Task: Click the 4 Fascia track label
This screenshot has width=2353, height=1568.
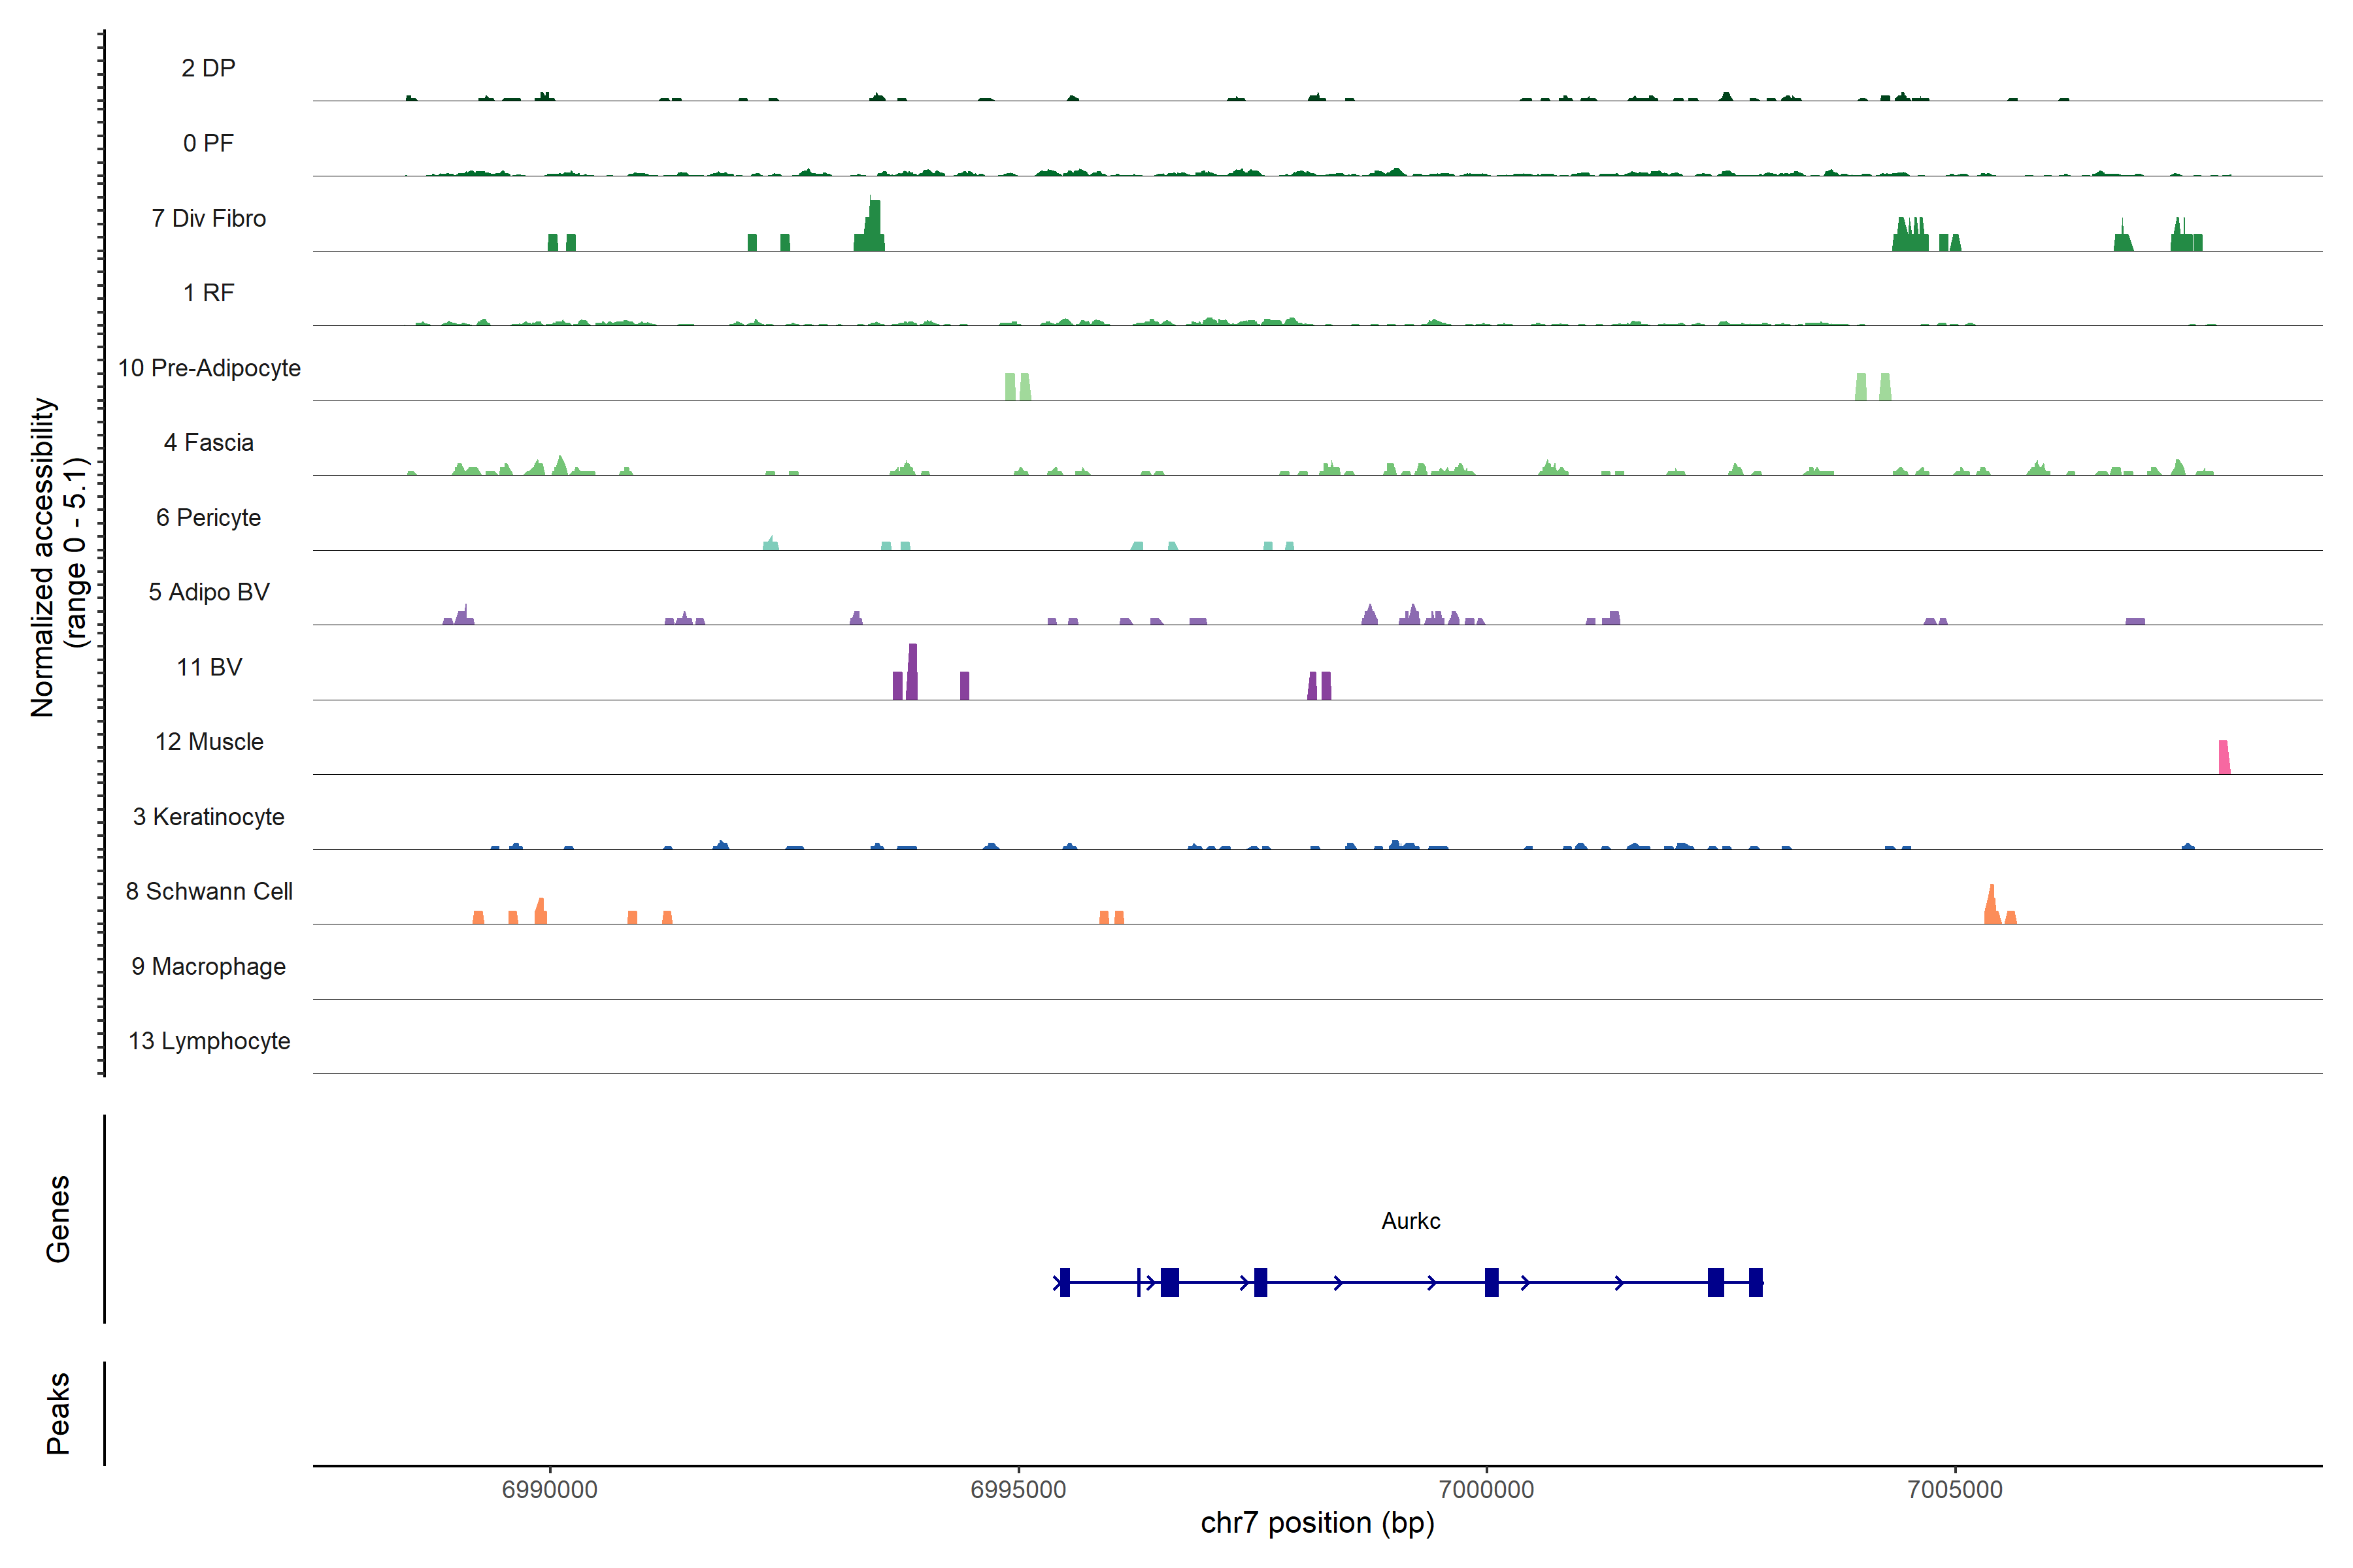Action: (208, 442)
